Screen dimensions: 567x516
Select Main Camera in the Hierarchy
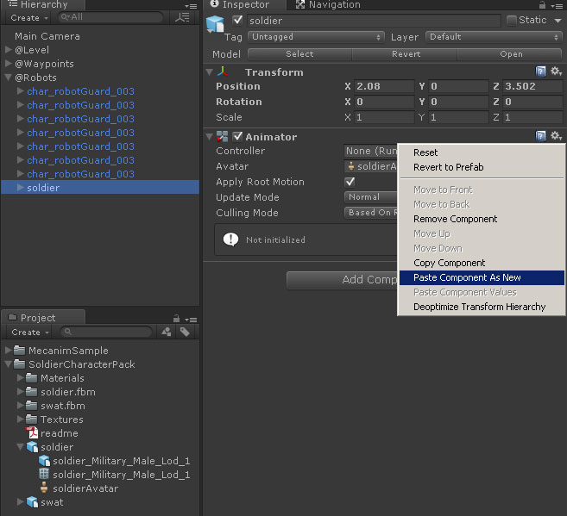tap(47, 35)
